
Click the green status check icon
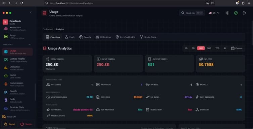point(236,13)
